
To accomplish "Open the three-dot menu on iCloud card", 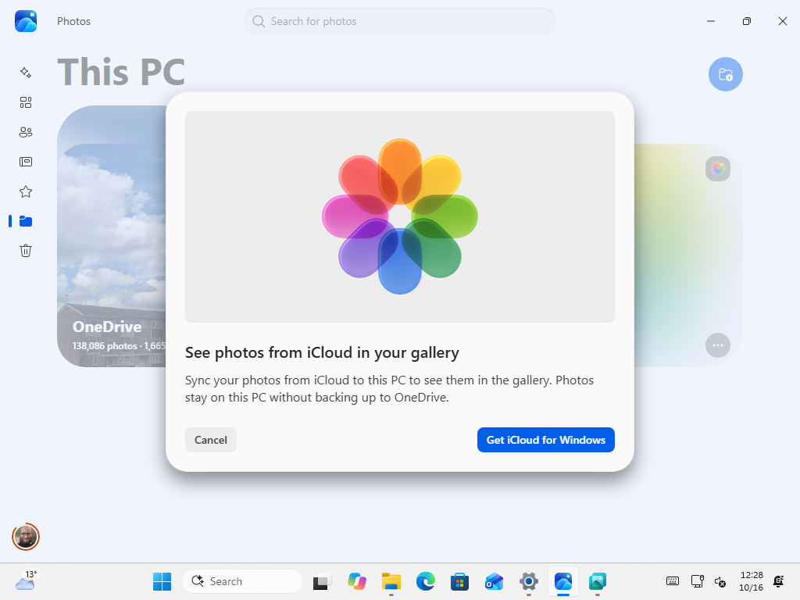I will coord(718,345).
